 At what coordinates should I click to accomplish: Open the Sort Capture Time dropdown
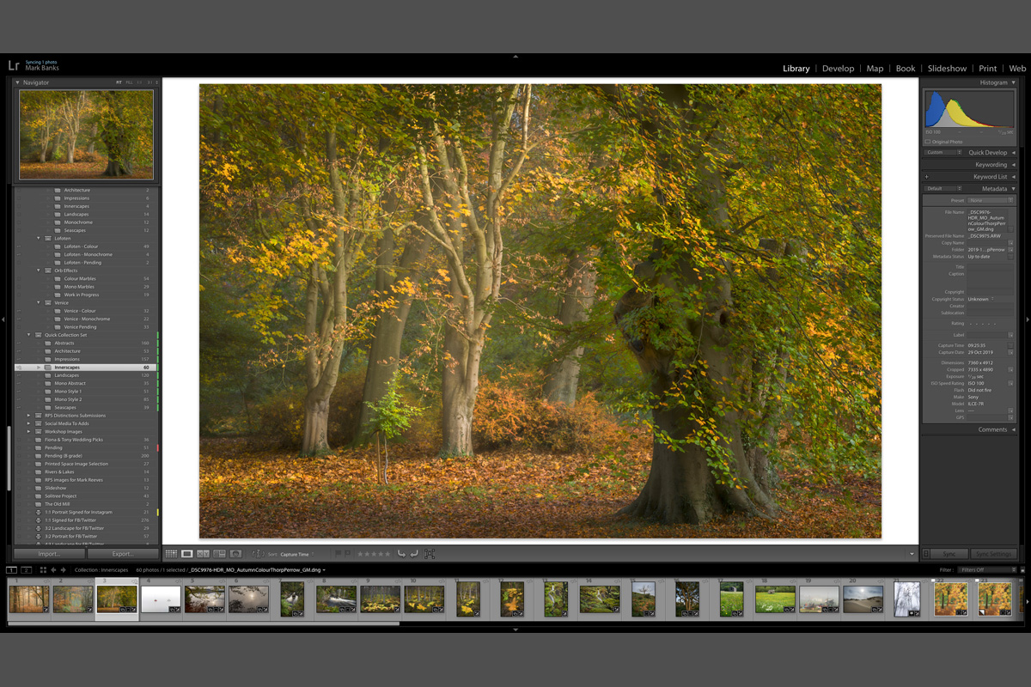[296, 555]
